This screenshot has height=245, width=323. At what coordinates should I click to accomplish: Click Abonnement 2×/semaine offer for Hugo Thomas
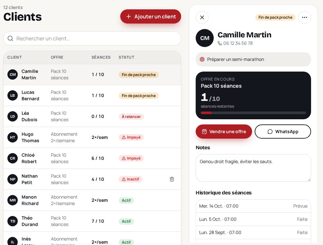pyautogui.click(x=64, y=137)
